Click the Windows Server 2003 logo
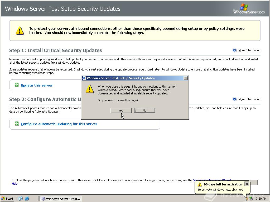This screenshot has width=270, height=202. 249,9
